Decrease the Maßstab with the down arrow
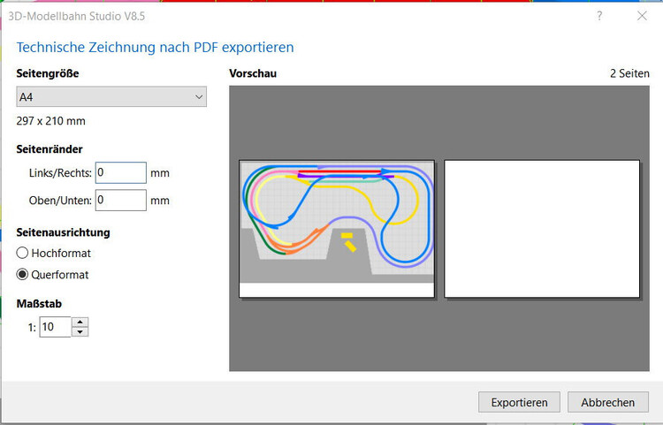The image size is (663, 425). point(80,332)
